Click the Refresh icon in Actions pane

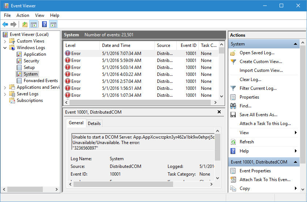233,142
